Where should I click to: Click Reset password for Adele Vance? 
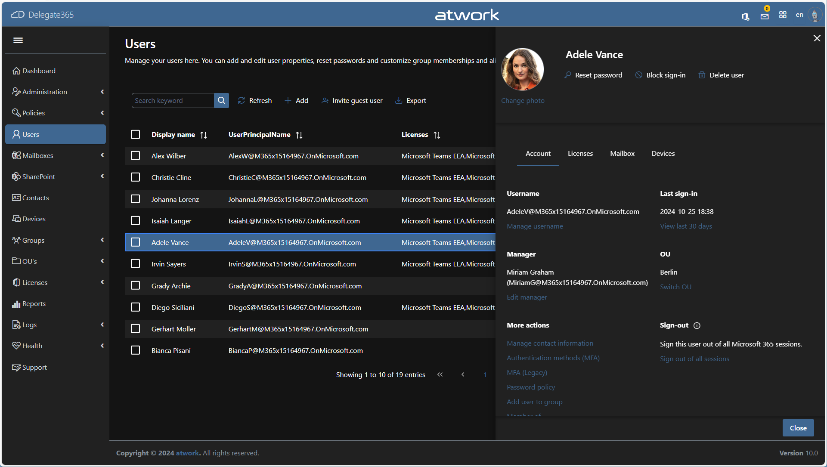click(593, 75)
